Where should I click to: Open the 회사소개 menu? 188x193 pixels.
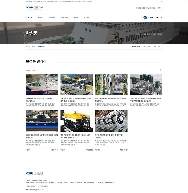(29, 18)
